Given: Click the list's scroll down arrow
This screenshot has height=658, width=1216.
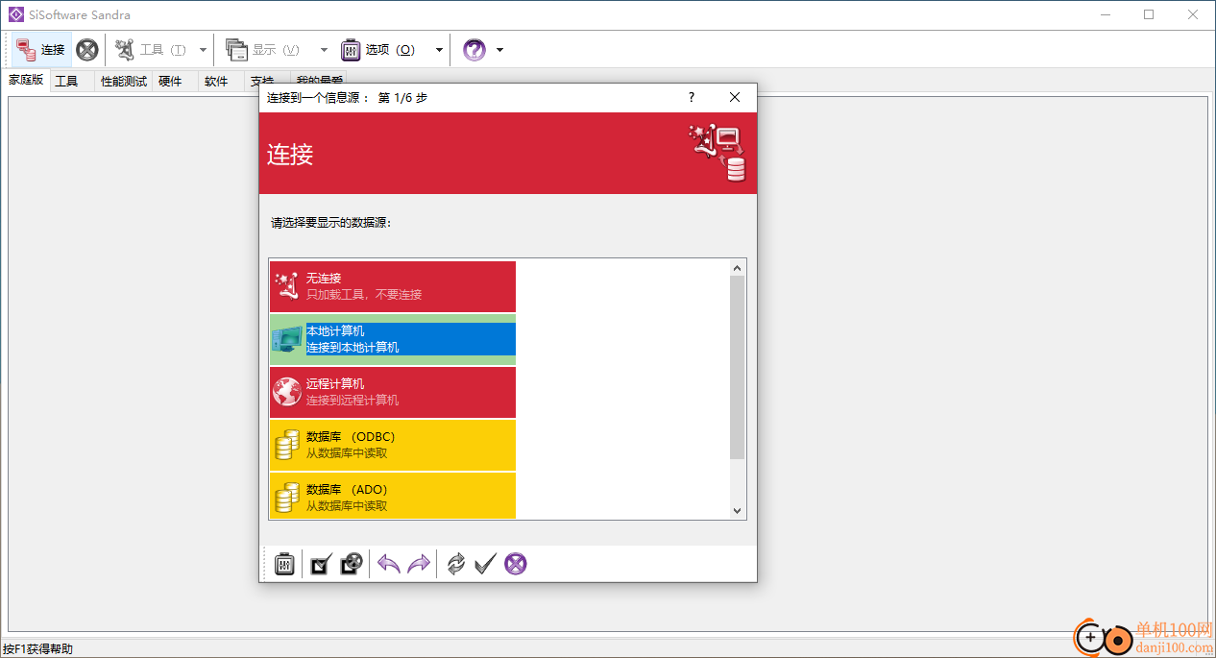Looking at the screenshot, I should [738, 511].
